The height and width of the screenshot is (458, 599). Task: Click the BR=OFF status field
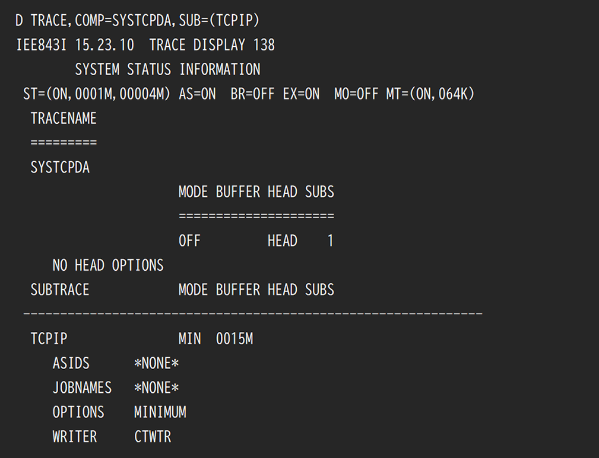click(x=252, y=94)
